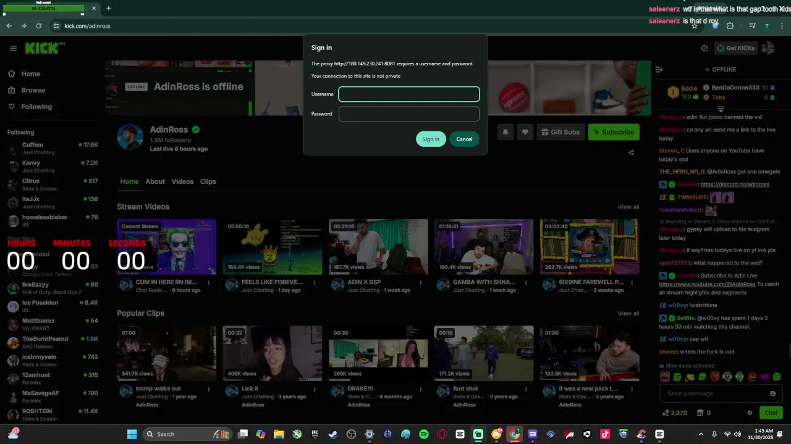791x444 pixels.
Task: Open the discord.gg/adinross link in chat
Action: click(735, 184)
